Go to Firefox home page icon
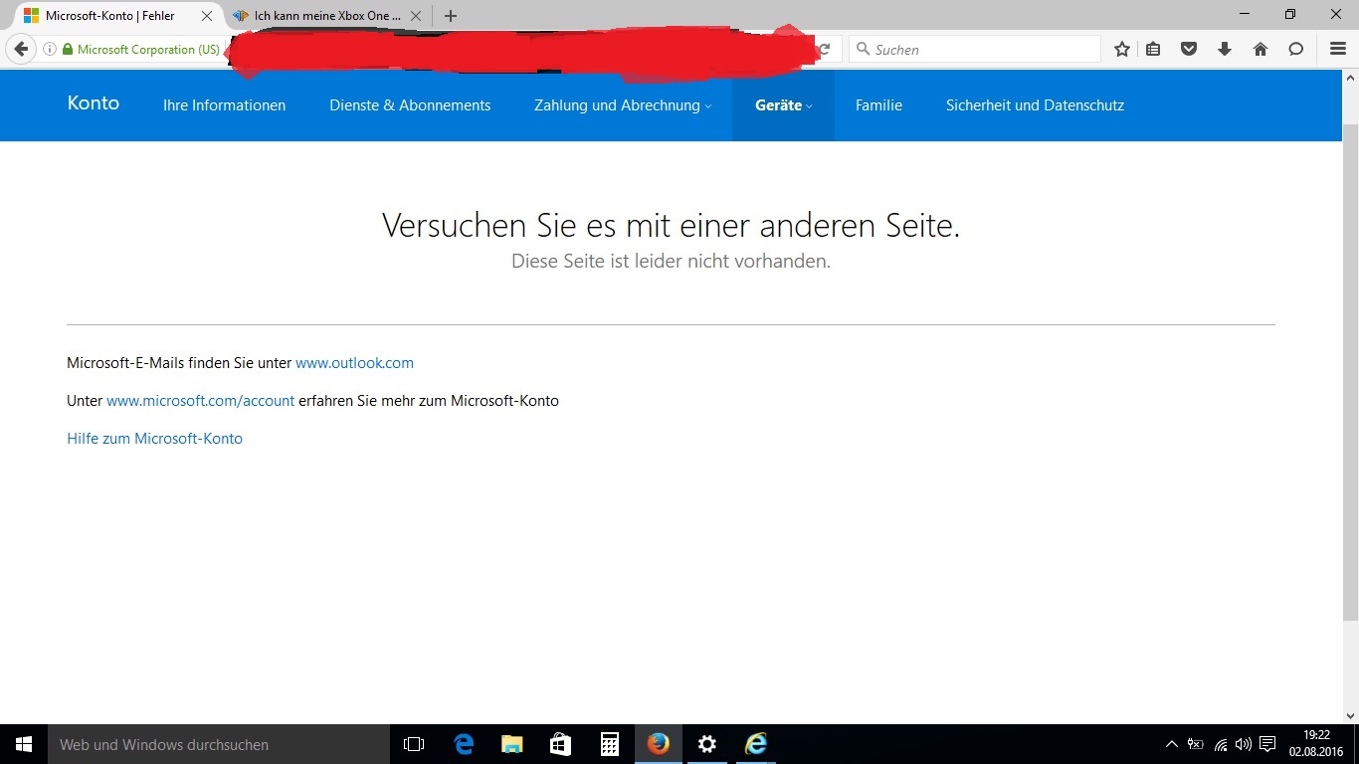The image size is (1359, 764). 1261,49
